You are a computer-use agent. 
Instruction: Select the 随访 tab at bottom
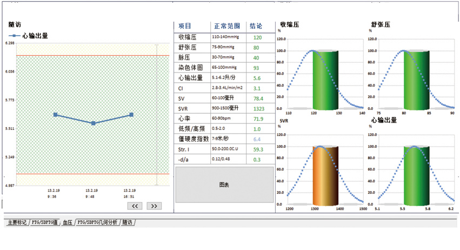[x=127, y=222]
